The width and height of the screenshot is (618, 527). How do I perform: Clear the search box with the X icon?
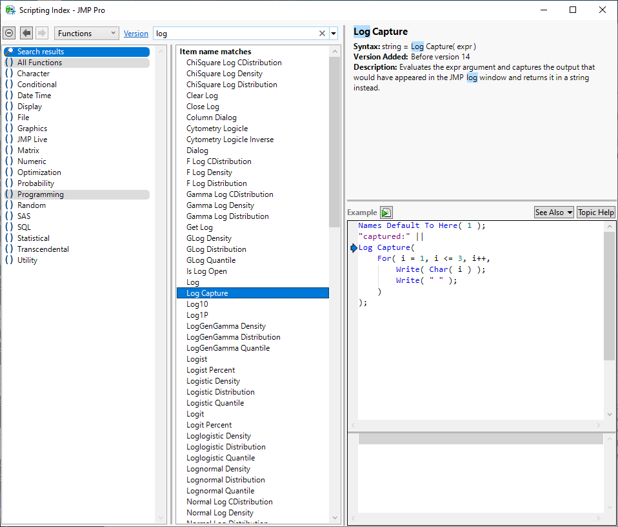[322, 34]
